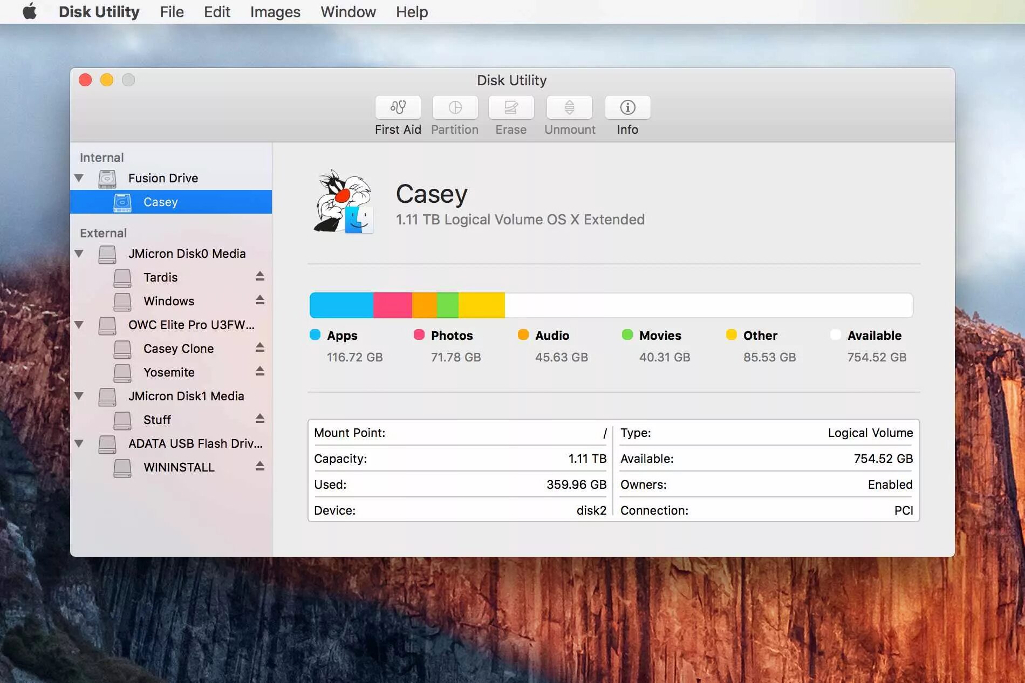Click the orange Audio segment of usage bar

coord(425,305)
